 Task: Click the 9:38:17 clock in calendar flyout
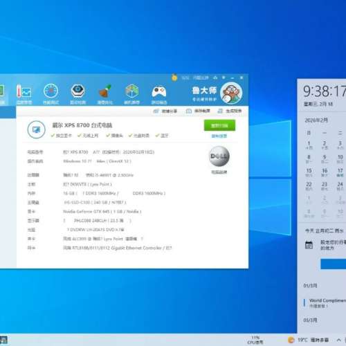point(325,91)
